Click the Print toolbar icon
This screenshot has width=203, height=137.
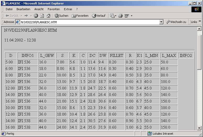[120, 16]
